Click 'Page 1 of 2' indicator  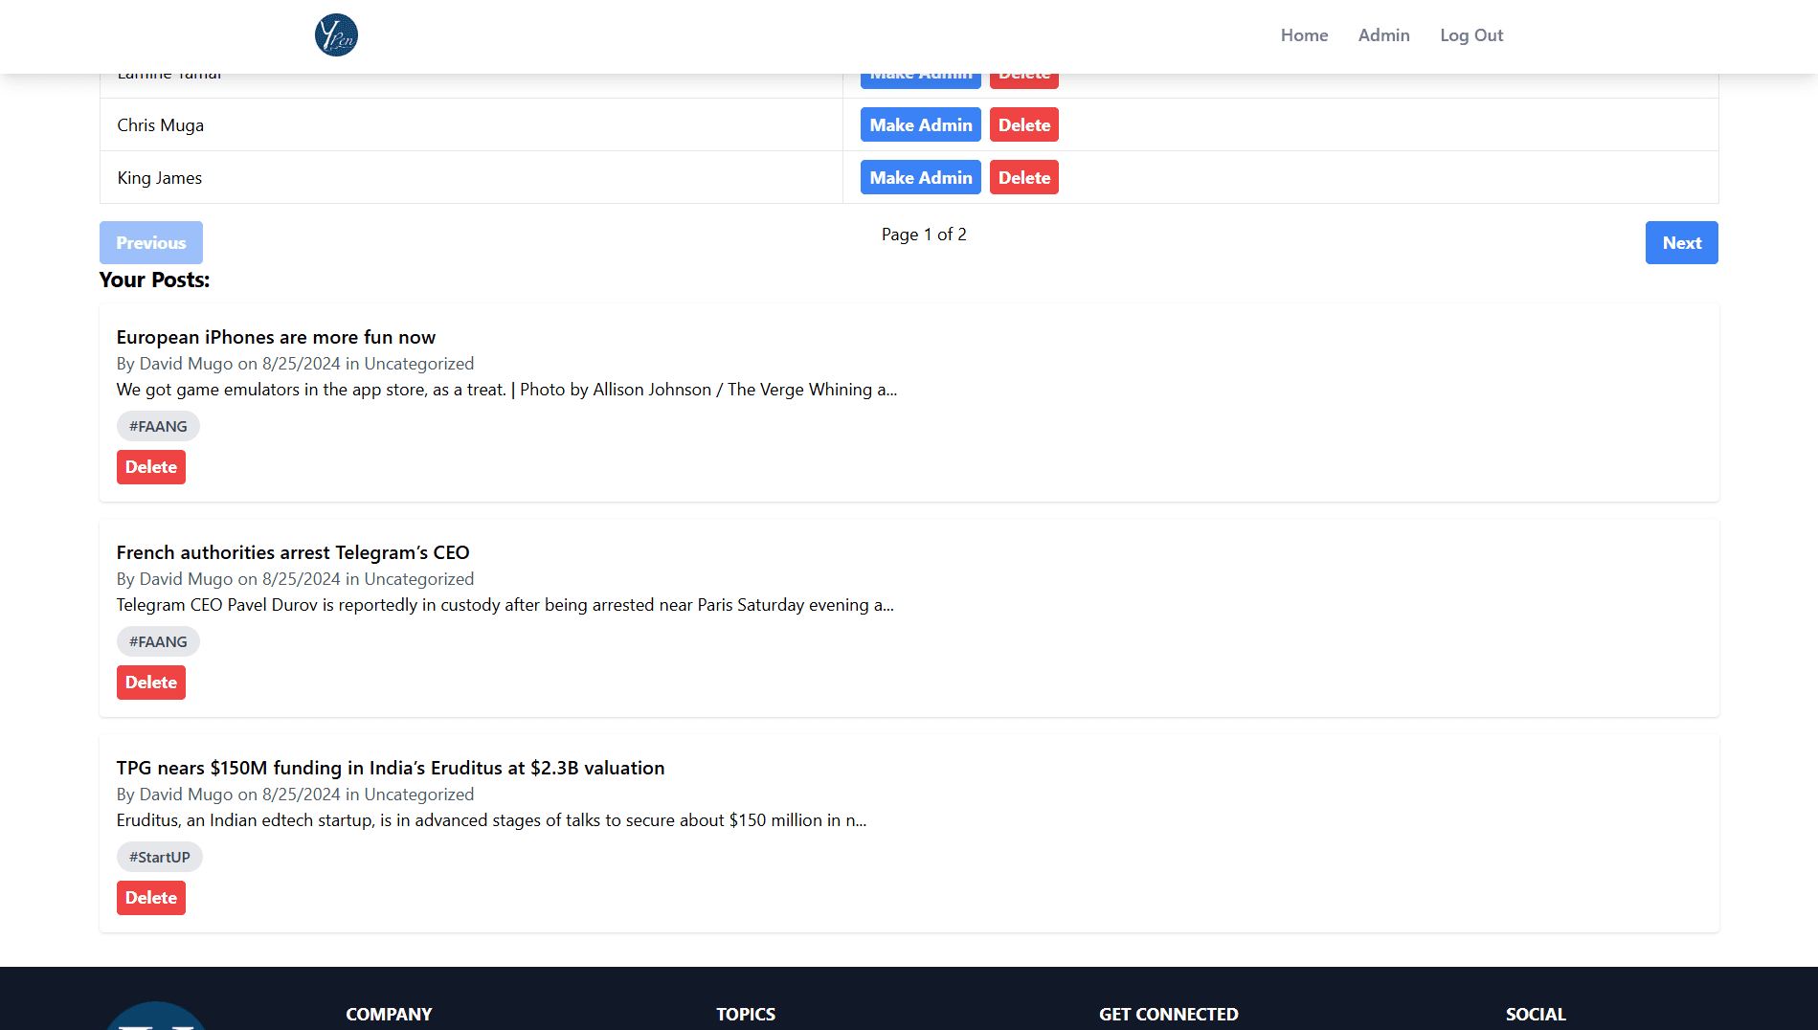pyautogui.click(x=924, y=235)
